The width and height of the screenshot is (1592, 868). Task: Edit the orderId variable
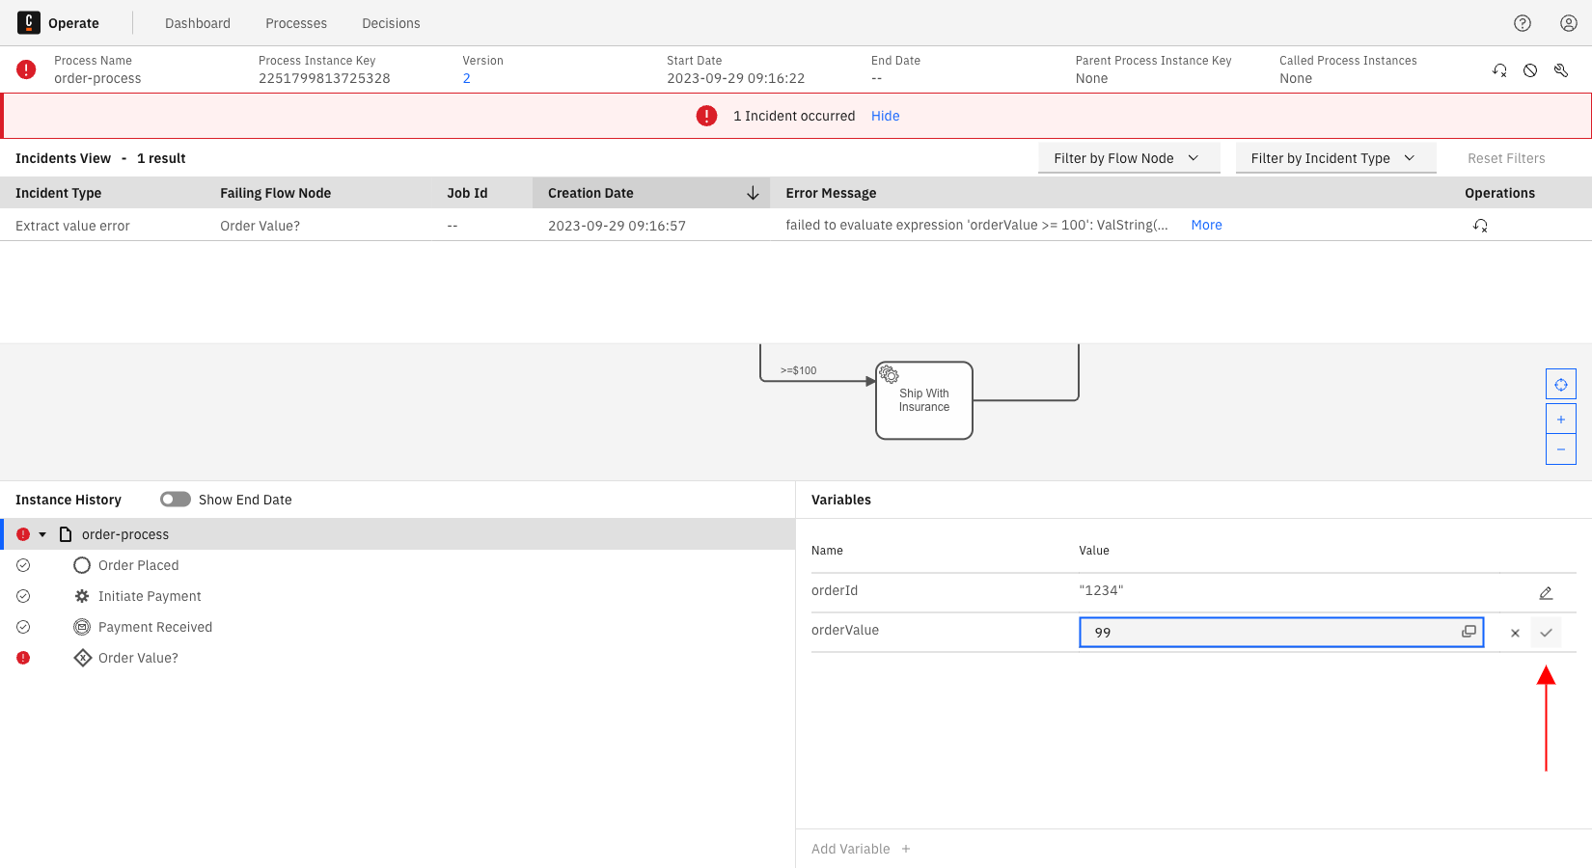[1546, 593]
